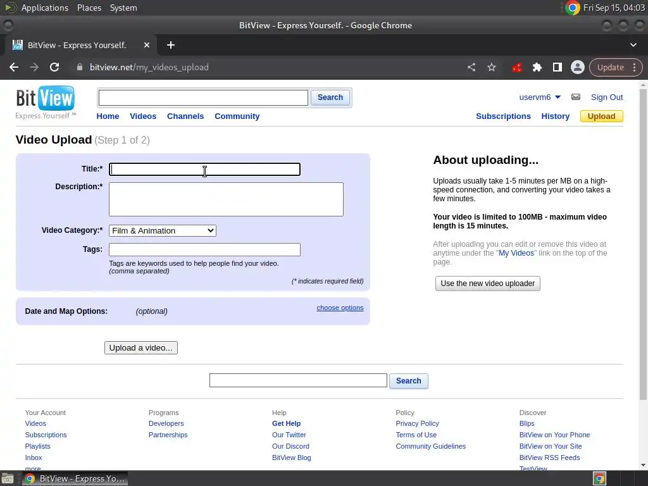Reload the page with refresh icon
648x486 pixels.
[x=54, y=67]
